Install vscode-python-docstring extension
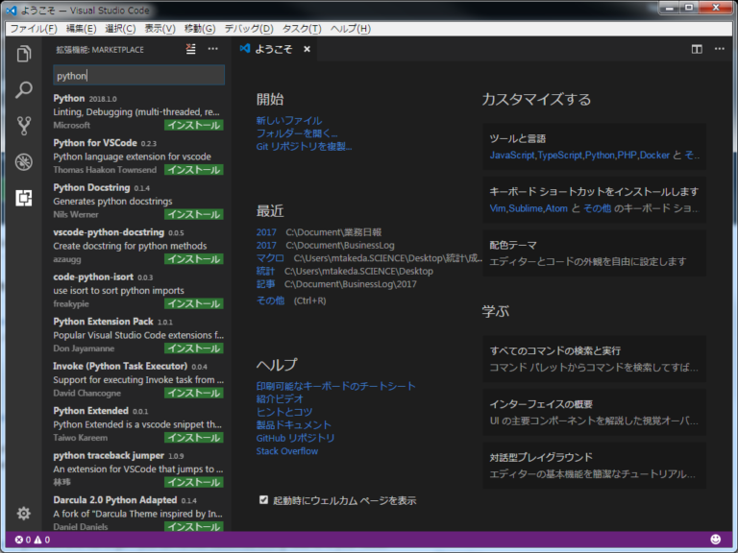The height and width of the screenshot is (553, 738). click(x=193, y=259)
